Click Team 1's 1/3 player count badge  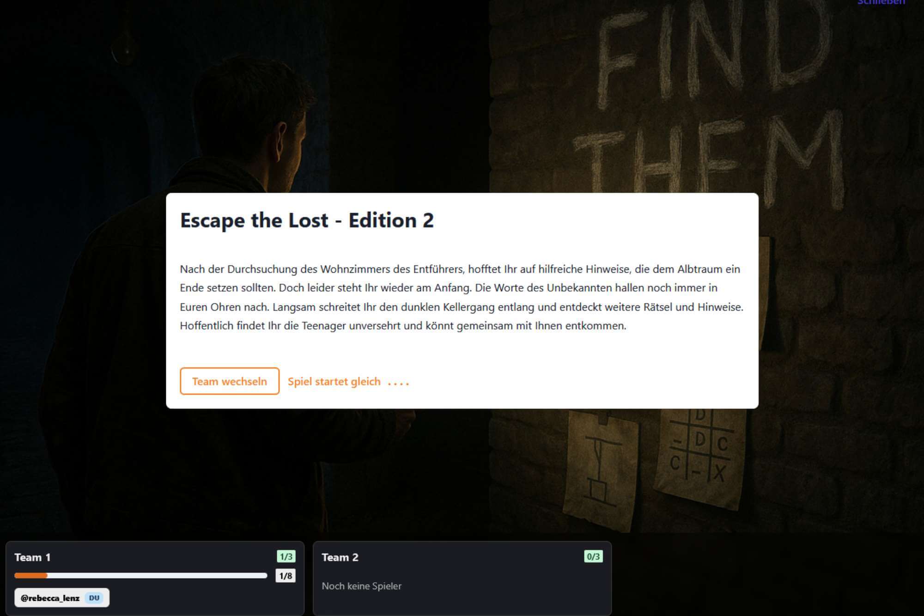point(286,556)
